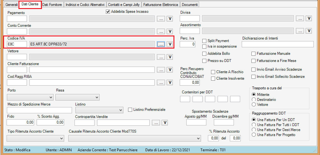Open the Codice IVA lookup ellipsis button
The image size is (320, 155).
coord(161,44)
